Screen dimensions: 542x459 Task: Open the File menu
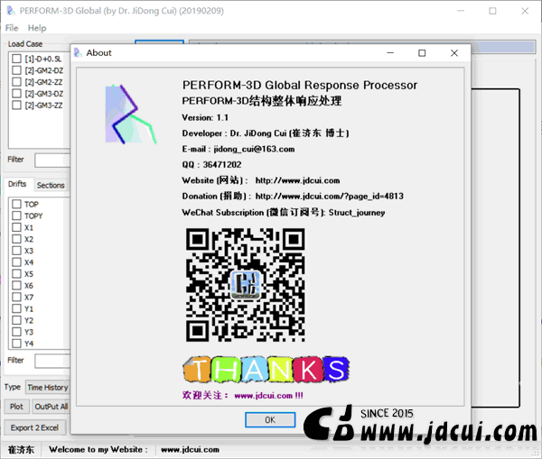(x=12, y=28)
